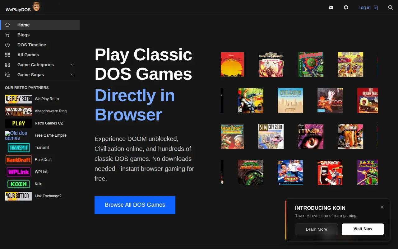Viewport: 398px width, 249px height.
Task: Open the Transmit text link
Action: point(42,148)
